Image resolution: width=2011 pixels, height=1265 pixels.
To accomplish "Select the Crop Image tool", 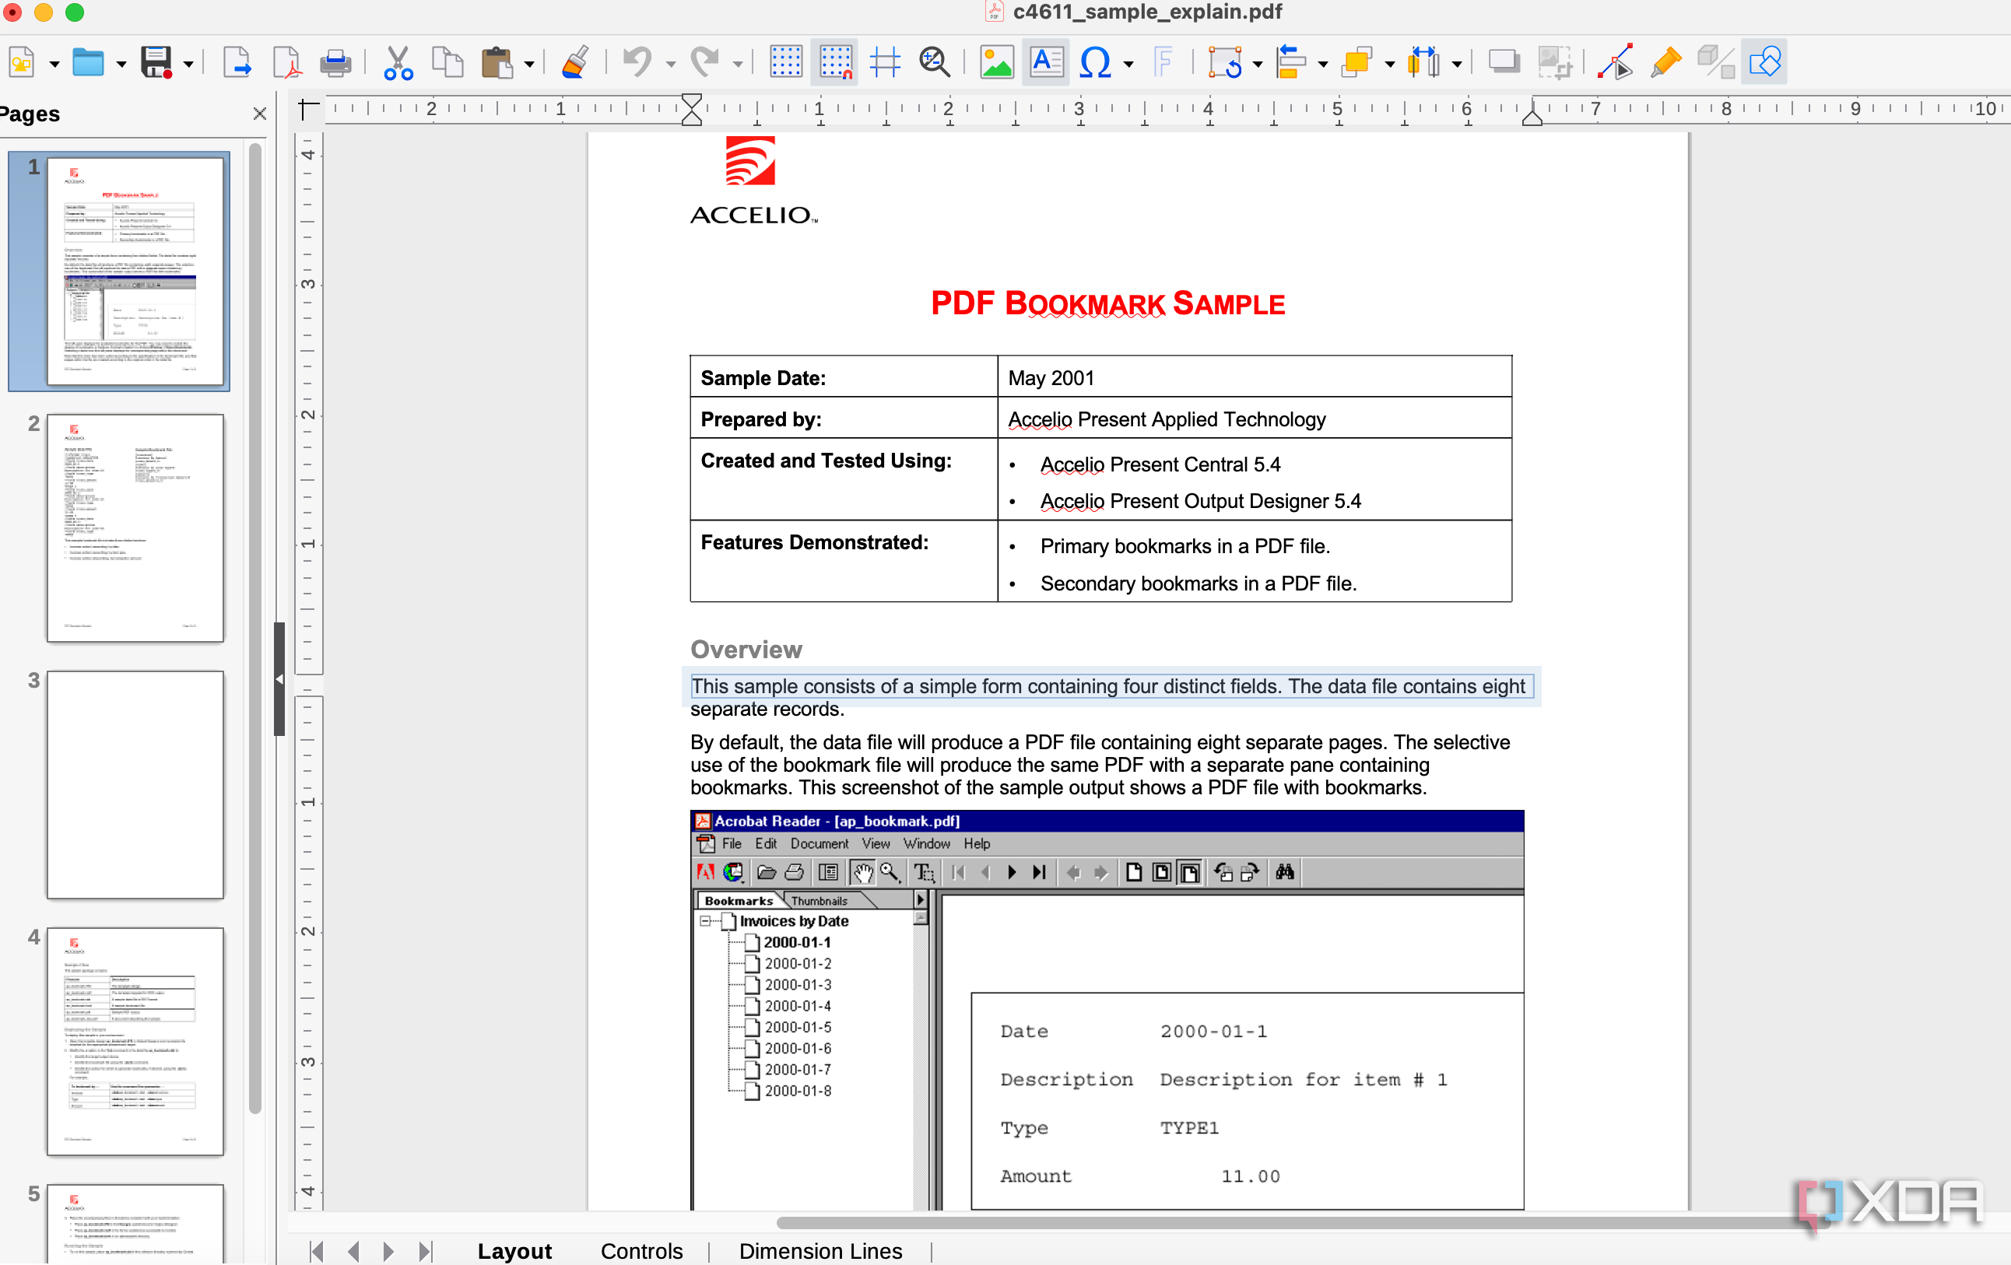I will [1554, 62].
